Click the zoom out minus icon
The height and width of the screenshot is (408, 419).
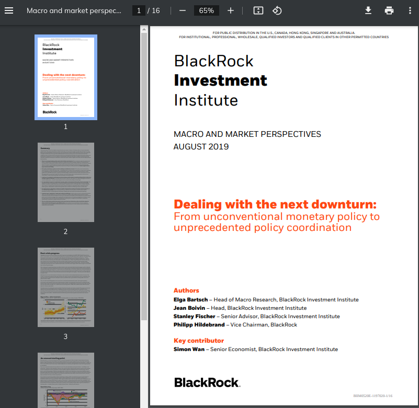pos(182,10)
